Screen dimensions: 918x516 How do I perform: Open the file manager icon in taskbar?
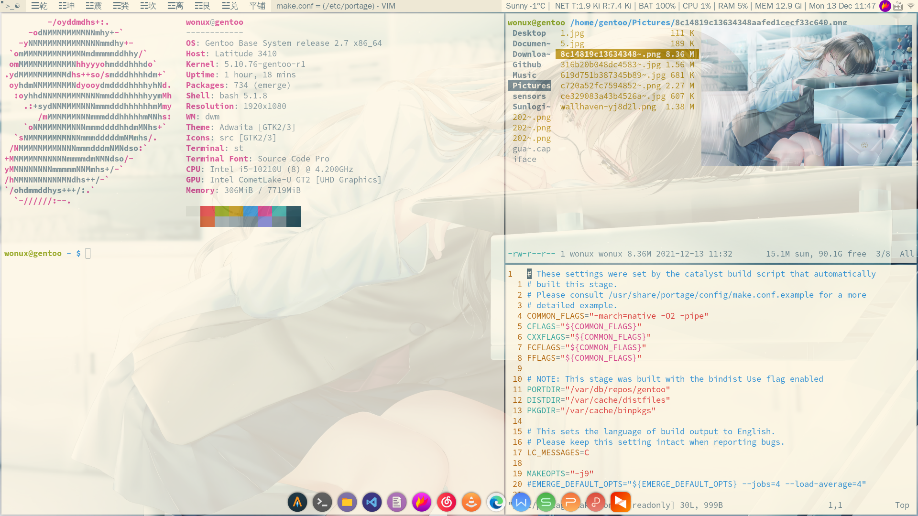click(x=347, y=502)
